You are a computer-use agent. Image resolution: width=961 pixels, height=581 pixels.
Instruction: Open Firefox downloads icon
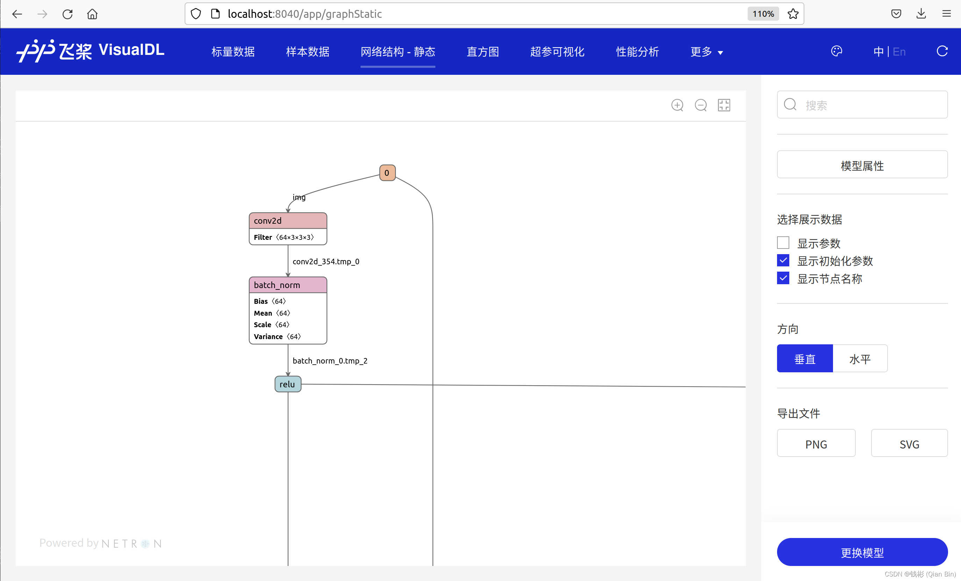pos(921,14)
